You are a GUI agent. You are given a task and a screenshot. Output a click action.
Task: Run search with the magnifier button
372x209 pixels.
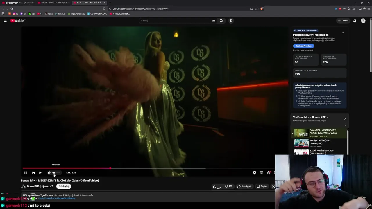click(x=221, y=21)
